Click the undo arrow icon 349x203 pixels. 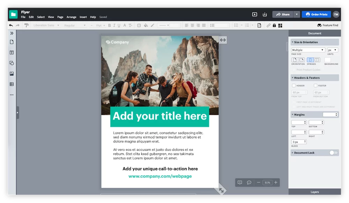pos(11,25)
